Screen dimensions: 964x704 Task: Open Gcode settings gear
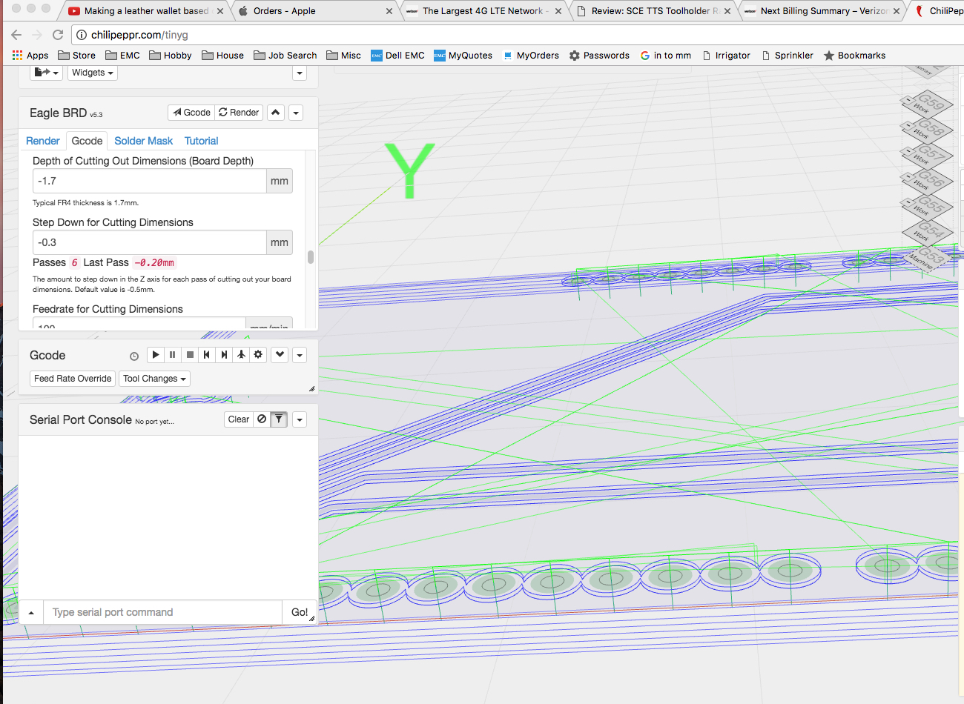tap(258, 355)
